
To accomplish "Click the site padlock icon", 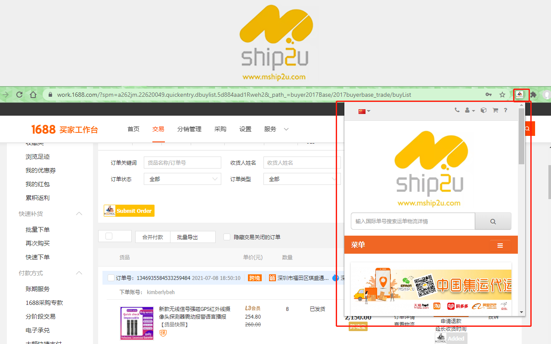I will pyautogui.click(x=50, y=95).
